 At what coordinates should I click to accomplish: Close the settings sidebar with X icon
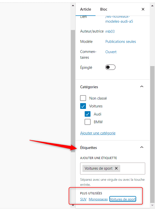[143, 9]
